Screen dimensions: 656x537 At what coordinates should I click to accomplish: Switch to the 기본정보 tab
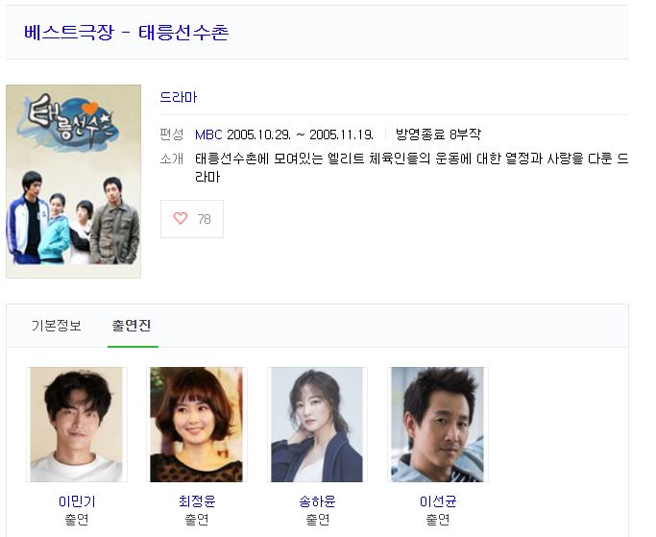tap(57, 326)
